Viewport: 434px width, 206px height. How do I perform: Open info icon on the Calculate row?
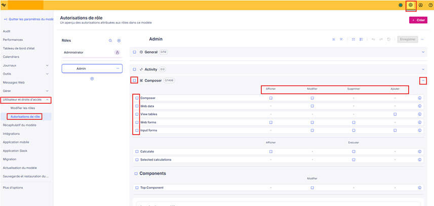pyautogui.click(x=420, y=151)
